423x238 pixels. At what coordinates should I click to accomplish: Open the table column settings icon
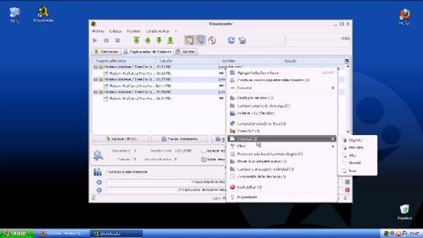(347, 61)
